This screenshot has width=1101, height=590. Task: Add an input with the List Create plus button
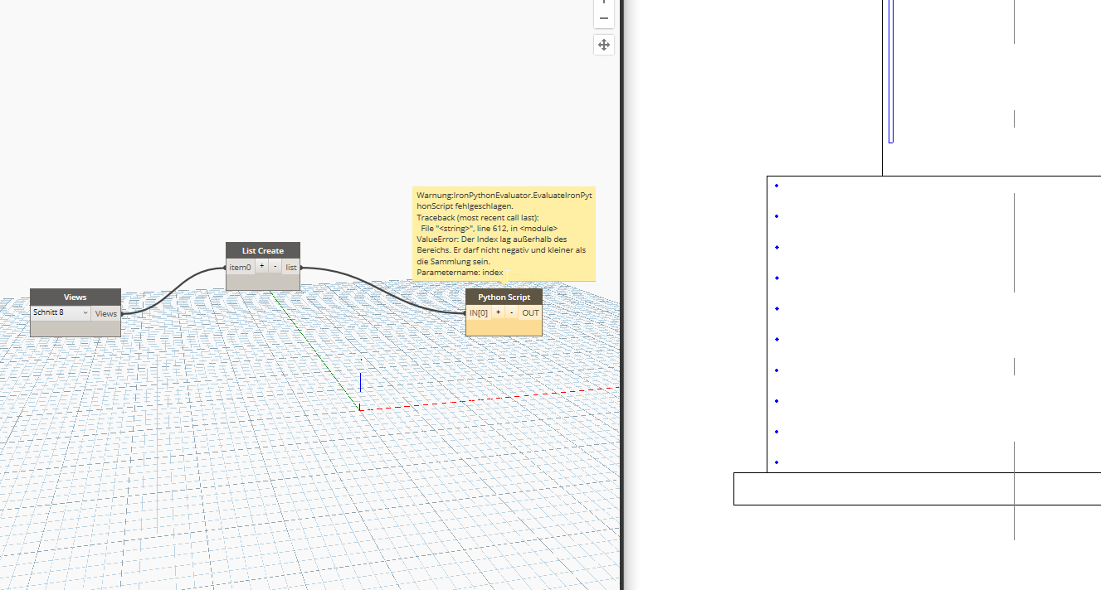(x=261, y=266)
